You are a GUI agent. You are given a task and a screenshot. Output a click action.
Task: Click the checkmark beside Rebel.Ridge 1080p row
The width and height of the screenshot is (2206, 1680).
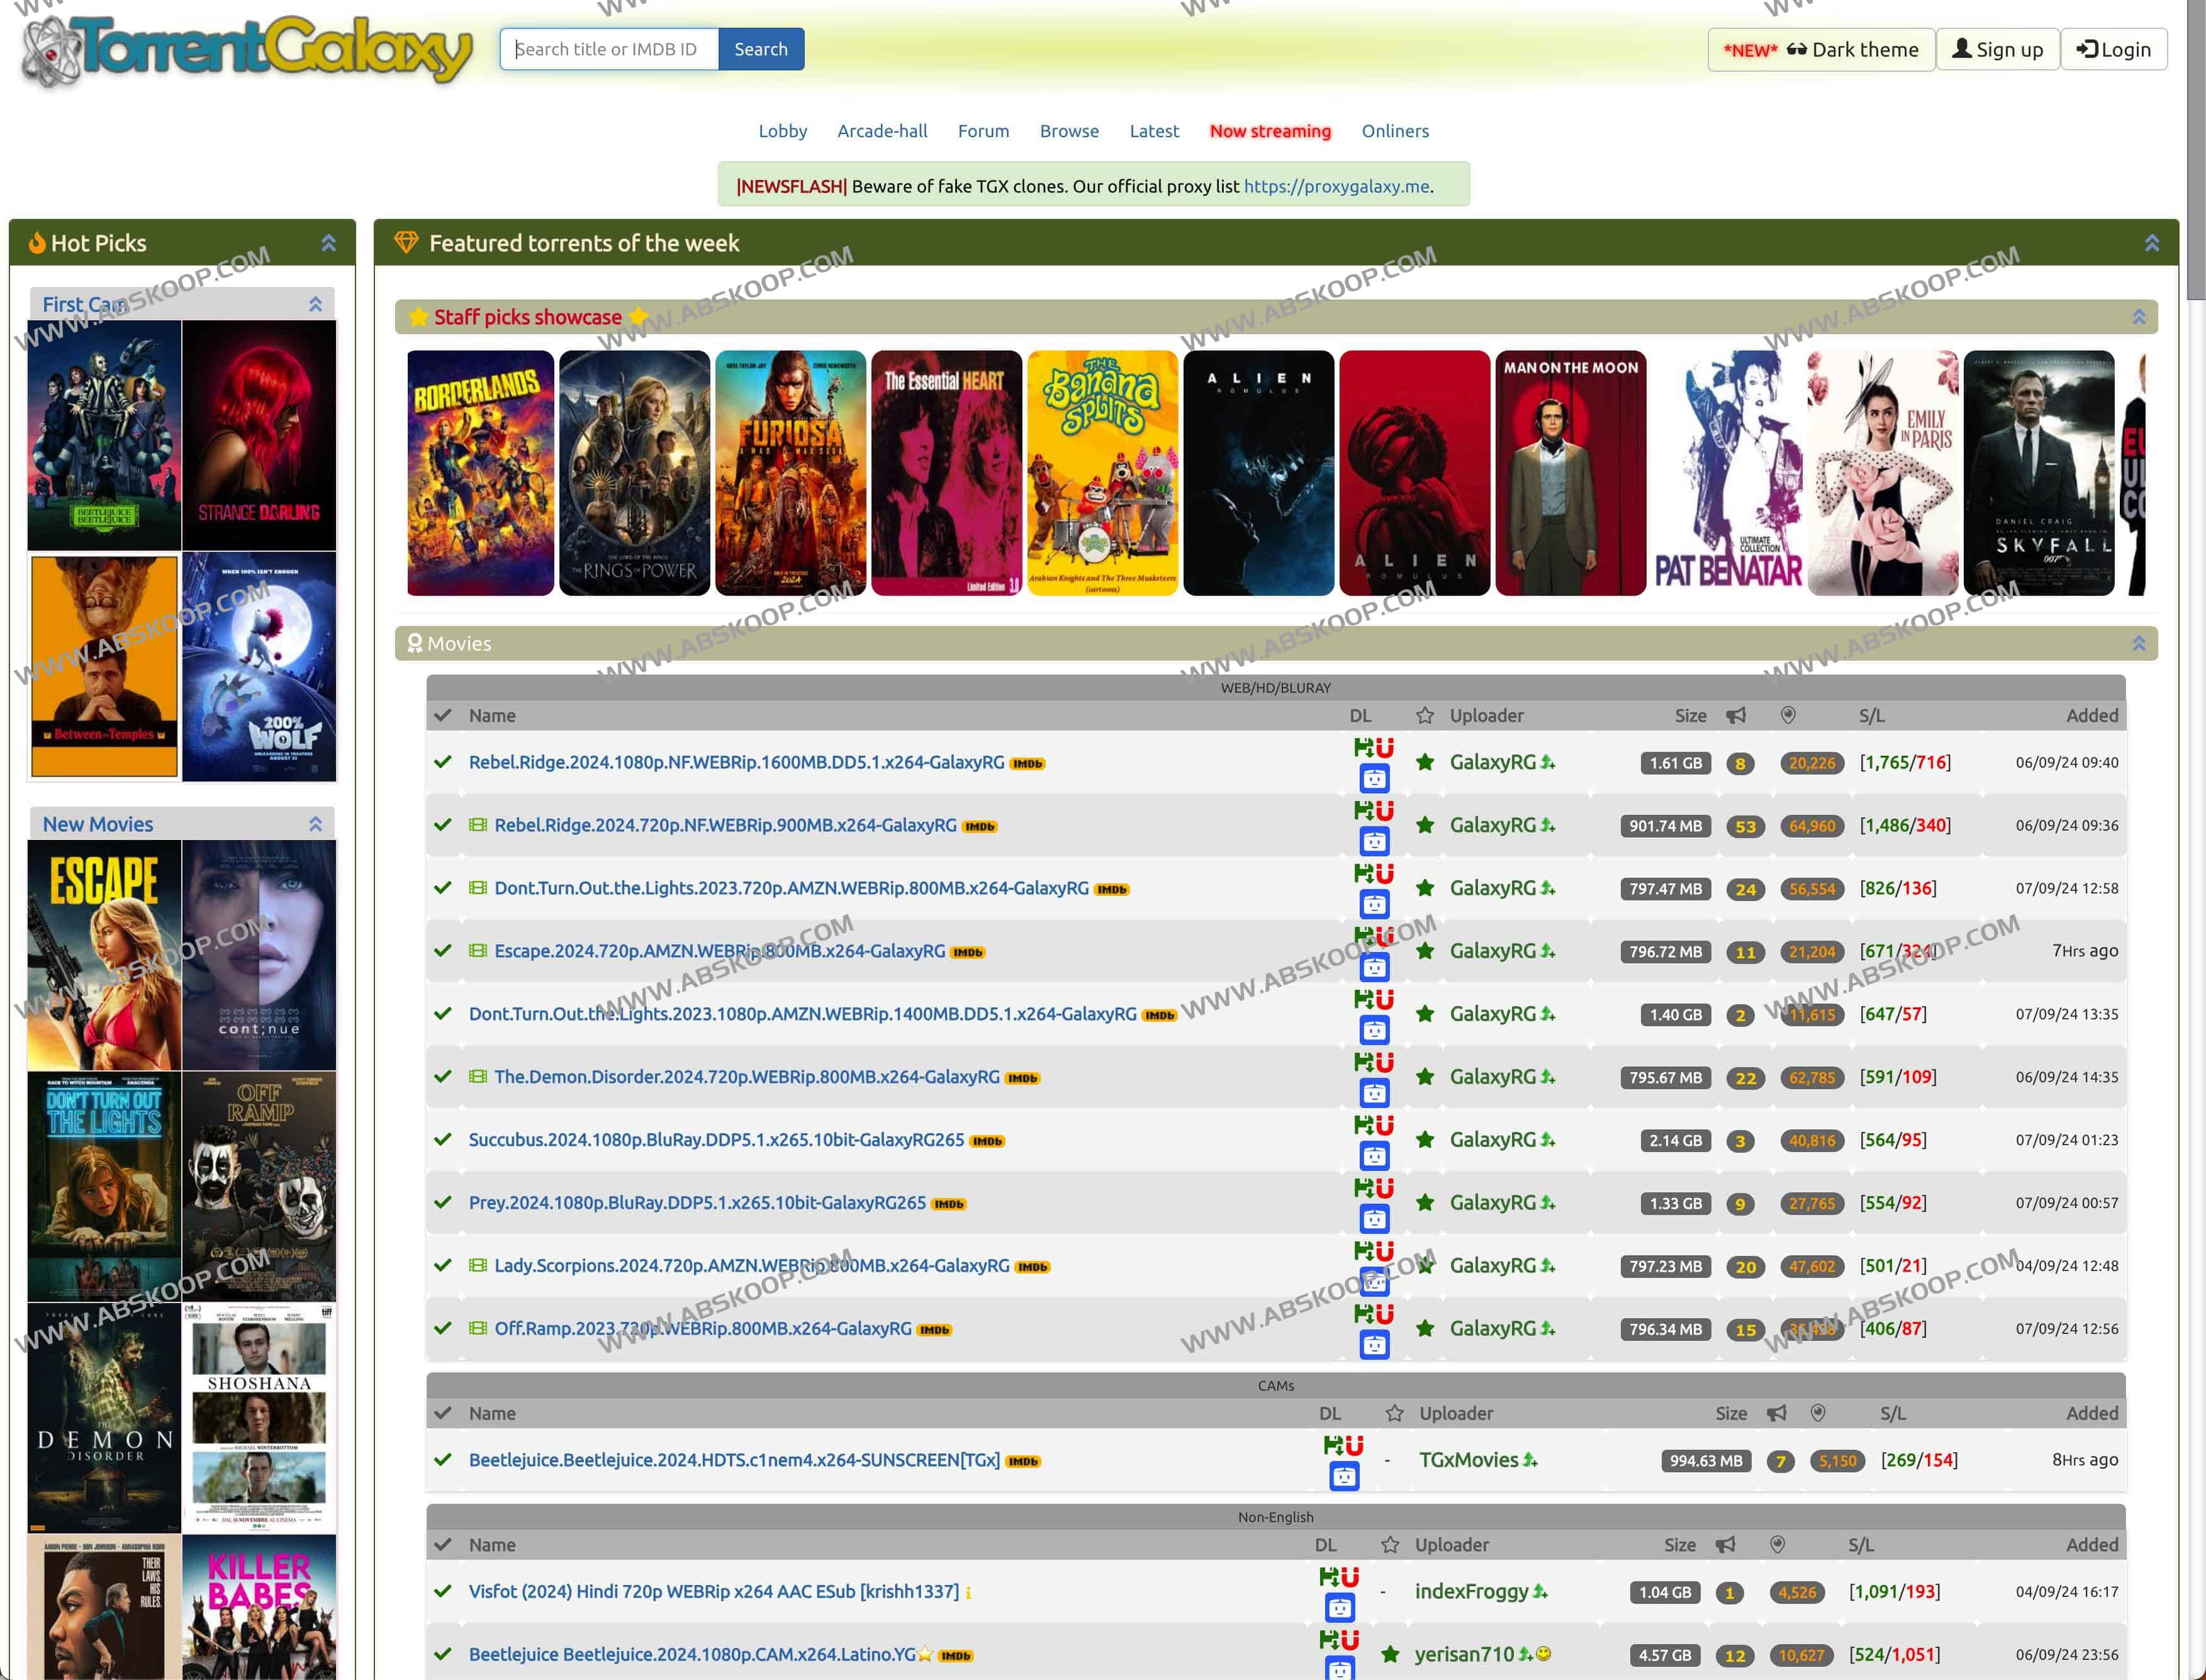[443, 762]
